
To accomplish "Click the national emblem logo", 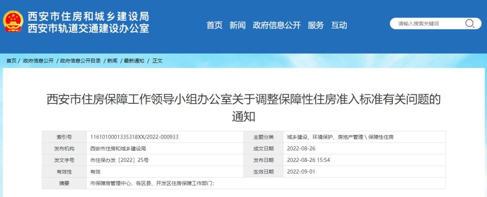I will [x=14, y=22].
